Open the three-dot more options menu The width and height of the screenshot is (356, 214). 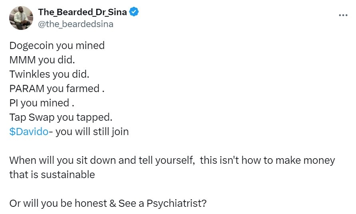click(343, 15)
